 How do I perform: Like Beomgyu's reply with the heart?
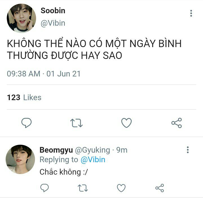tap(121, 188)
